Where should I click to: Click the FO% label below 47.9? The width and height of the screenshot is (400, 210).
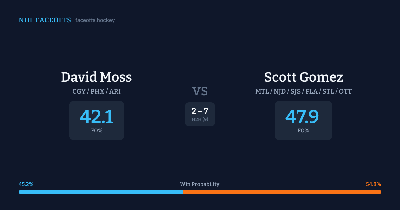point(303,131)
